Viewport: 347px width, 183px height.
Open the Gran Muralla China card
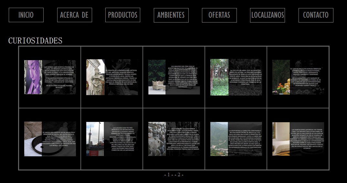click(x=236, y=139)
